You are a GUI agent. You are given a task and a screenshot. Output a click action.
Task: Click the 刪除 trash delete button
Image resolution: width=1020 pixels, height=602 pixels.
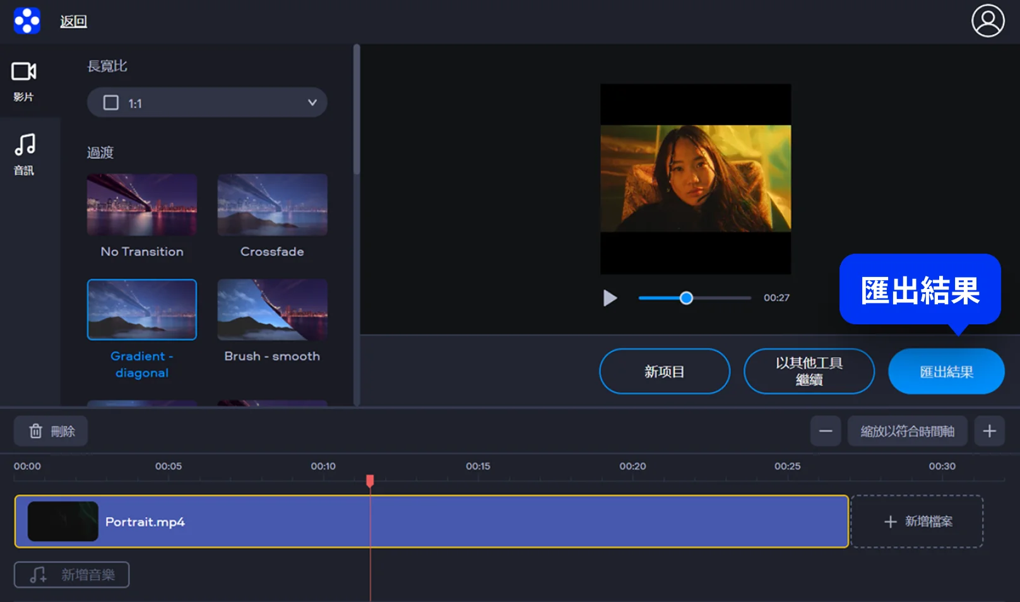click(x=51, y=431)
